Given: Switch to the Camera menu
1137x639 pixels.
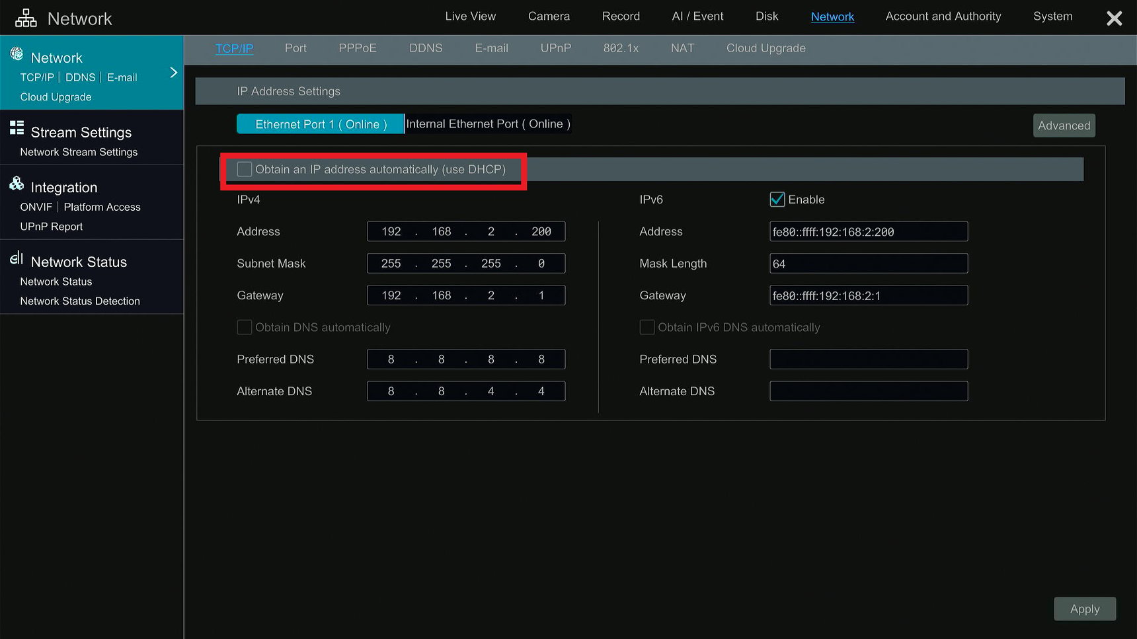Looking at the screenshot, I should coord(548,16).
